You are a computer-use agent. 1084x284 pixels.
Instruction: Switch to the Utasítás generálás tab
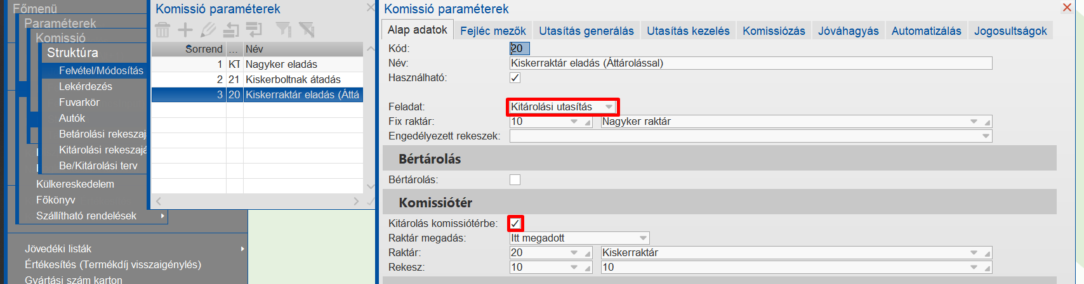[x=586, y=31]
